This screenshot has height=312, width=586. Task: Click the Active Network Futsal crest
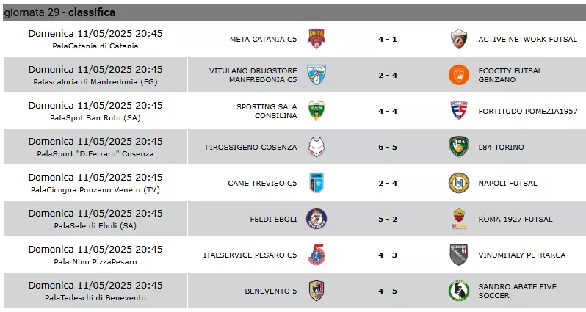458,39
